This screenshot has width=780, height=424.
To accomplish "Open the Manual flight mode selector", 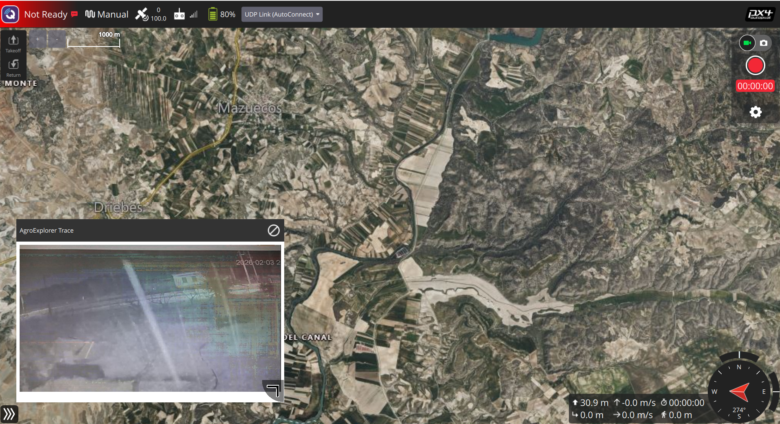I will click(x=107, y=14).
